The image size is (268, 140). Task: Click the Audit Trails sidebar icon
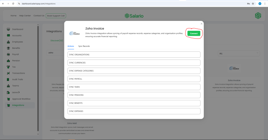[8, 79]
